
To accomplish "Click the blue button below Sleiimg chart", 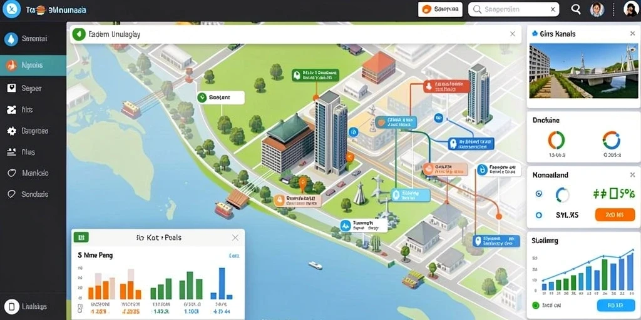I will (x=615, y=305).
